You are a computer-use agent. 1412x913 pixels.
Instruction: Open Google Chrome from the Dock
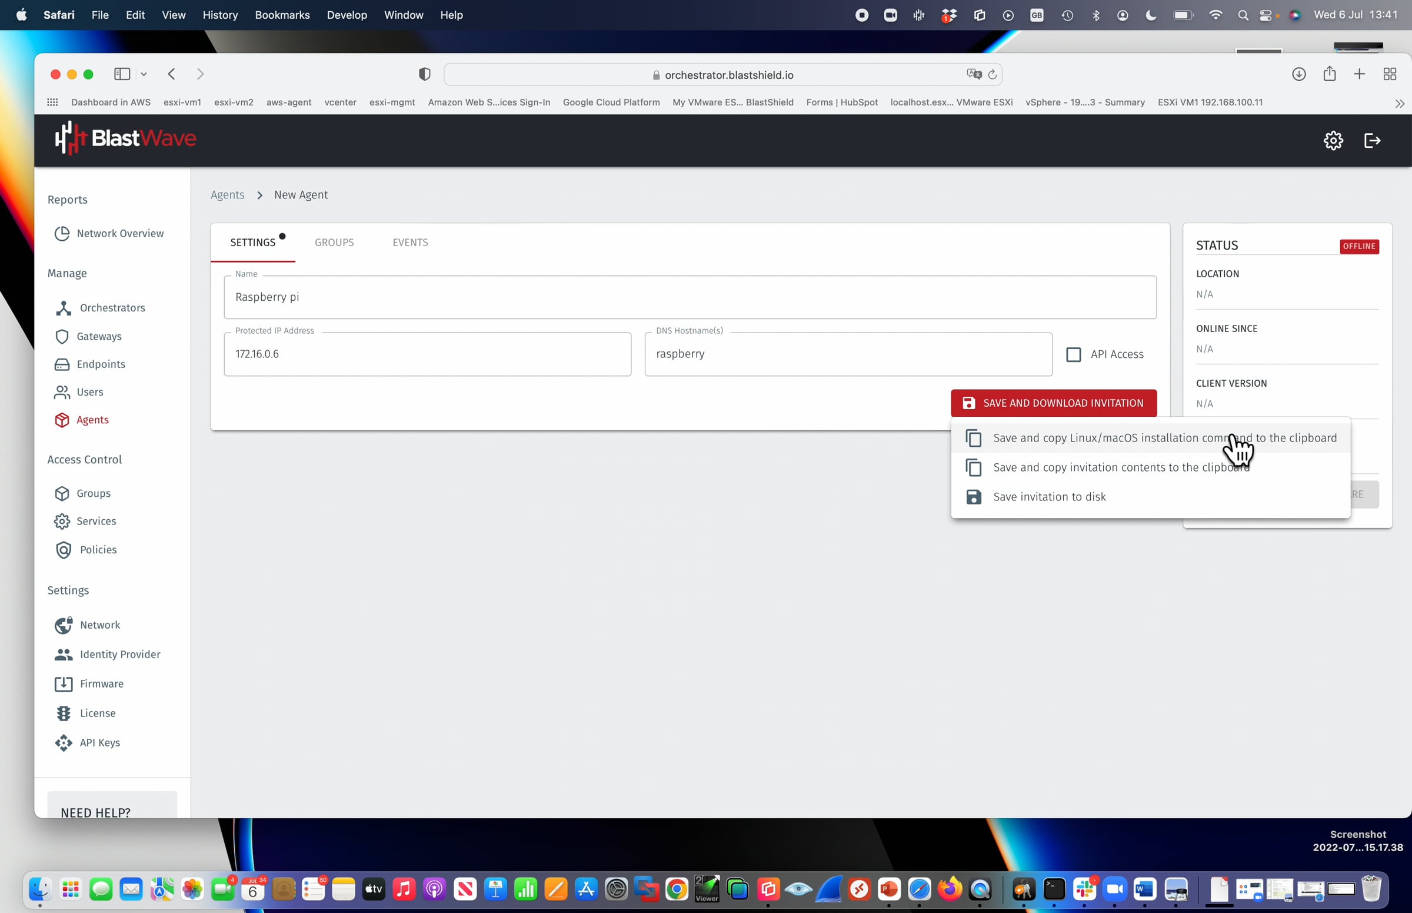(676, 889)
